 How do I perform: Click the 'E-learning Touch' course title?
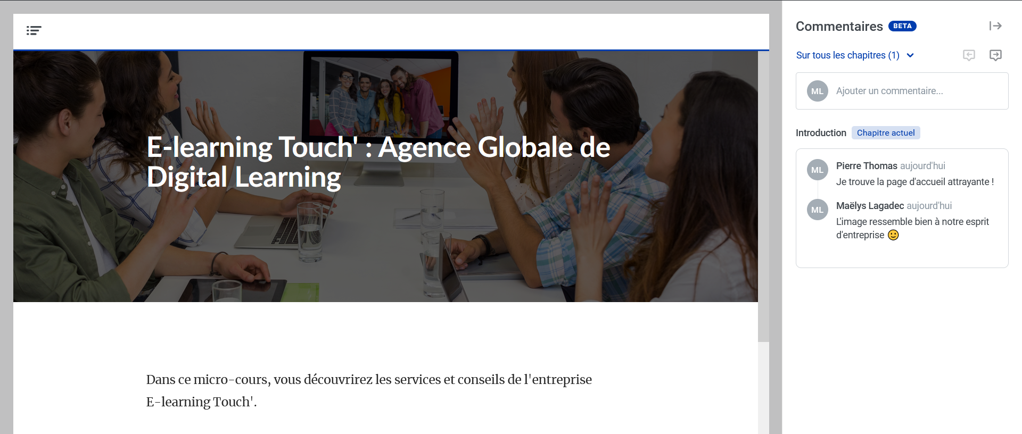(x=378, y=162)
